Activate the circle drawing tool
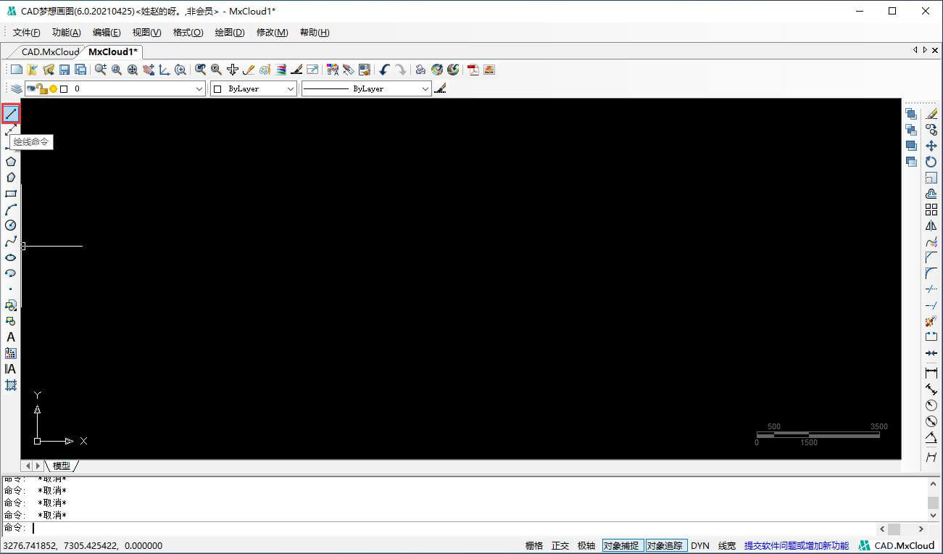This screenshot has height=554, width=943. tap(11, 226)
